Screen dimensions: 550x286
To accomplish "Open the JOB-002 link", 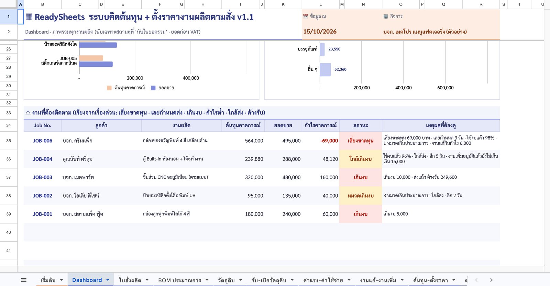I will pyautogui.click(x=43, y=196).
